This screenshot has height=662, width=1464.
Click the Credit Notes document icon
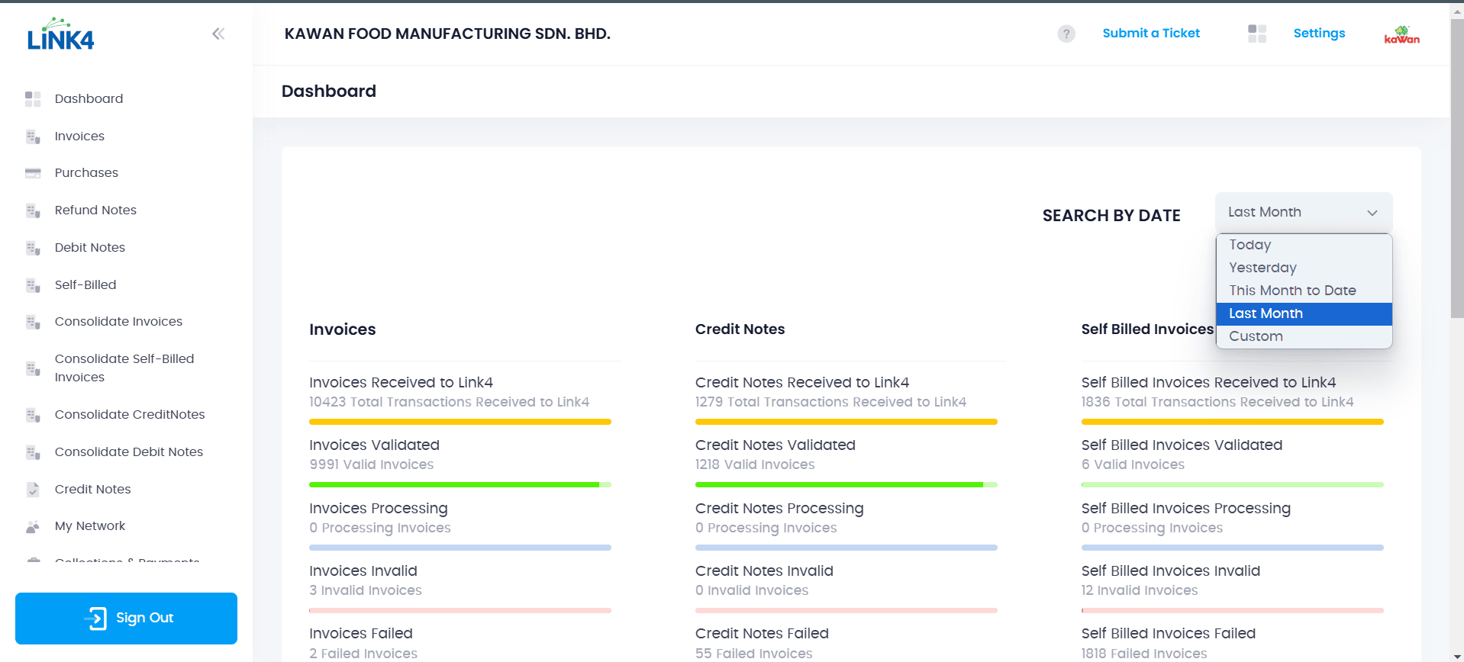(x=33, y=490)
